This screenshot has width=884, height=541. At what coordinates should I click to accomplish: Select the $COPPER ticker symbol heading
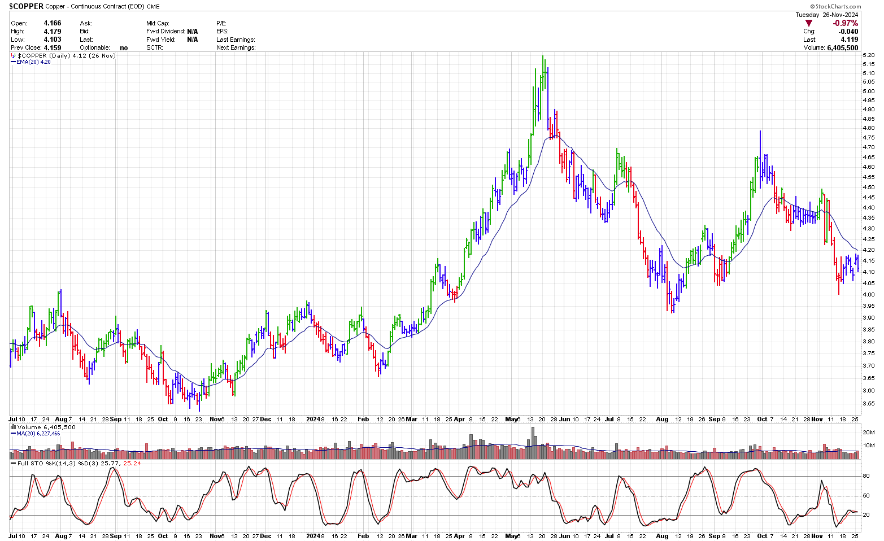coord(26,6)
